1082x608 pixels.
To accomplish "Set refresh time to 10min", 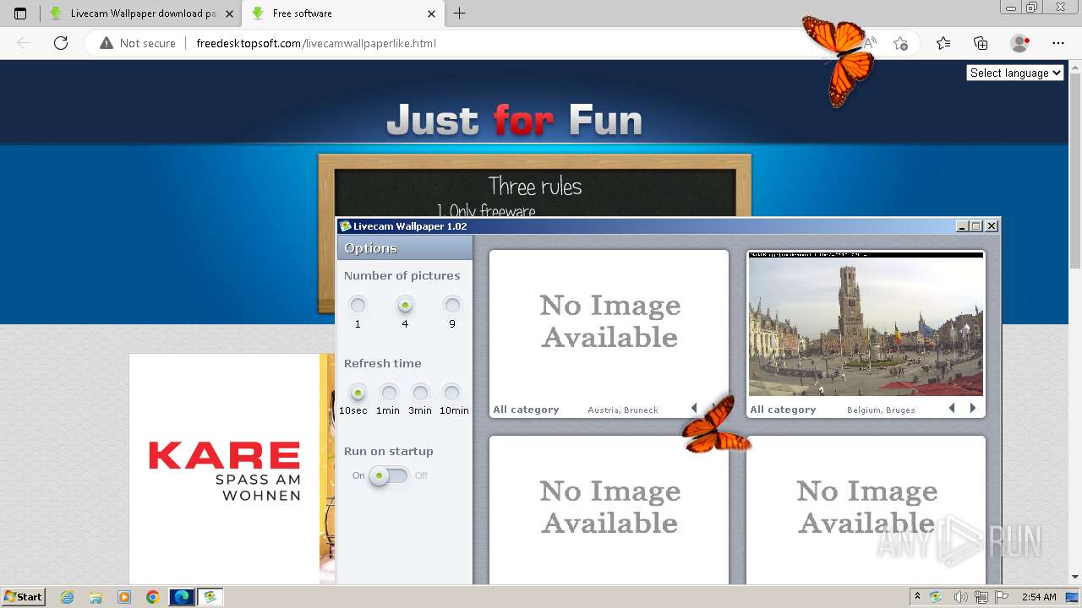I will (451, 393).
